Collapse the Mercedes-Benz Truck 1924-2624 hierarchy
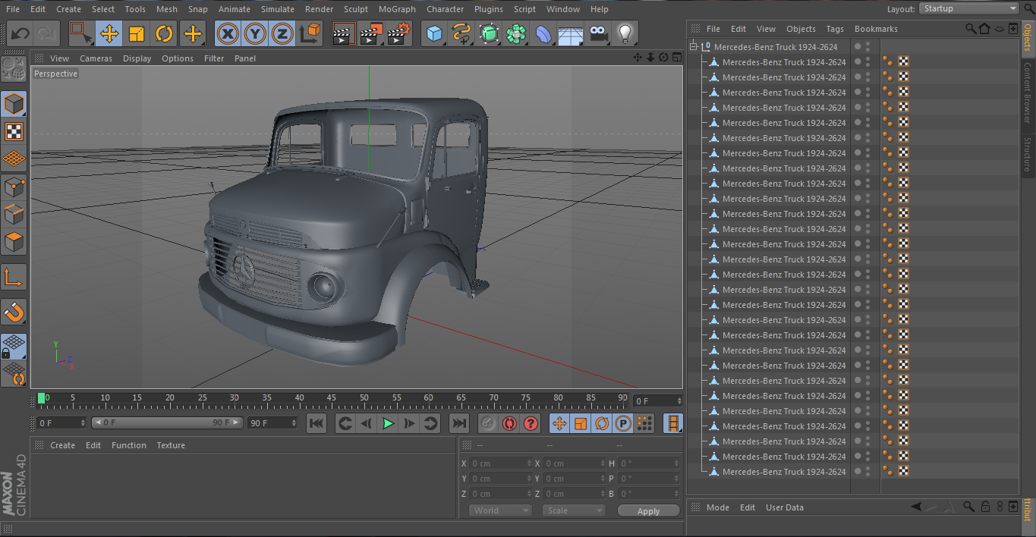Image resolution: width=1036 pixels, height=537 pixels. tap(692, 46)
